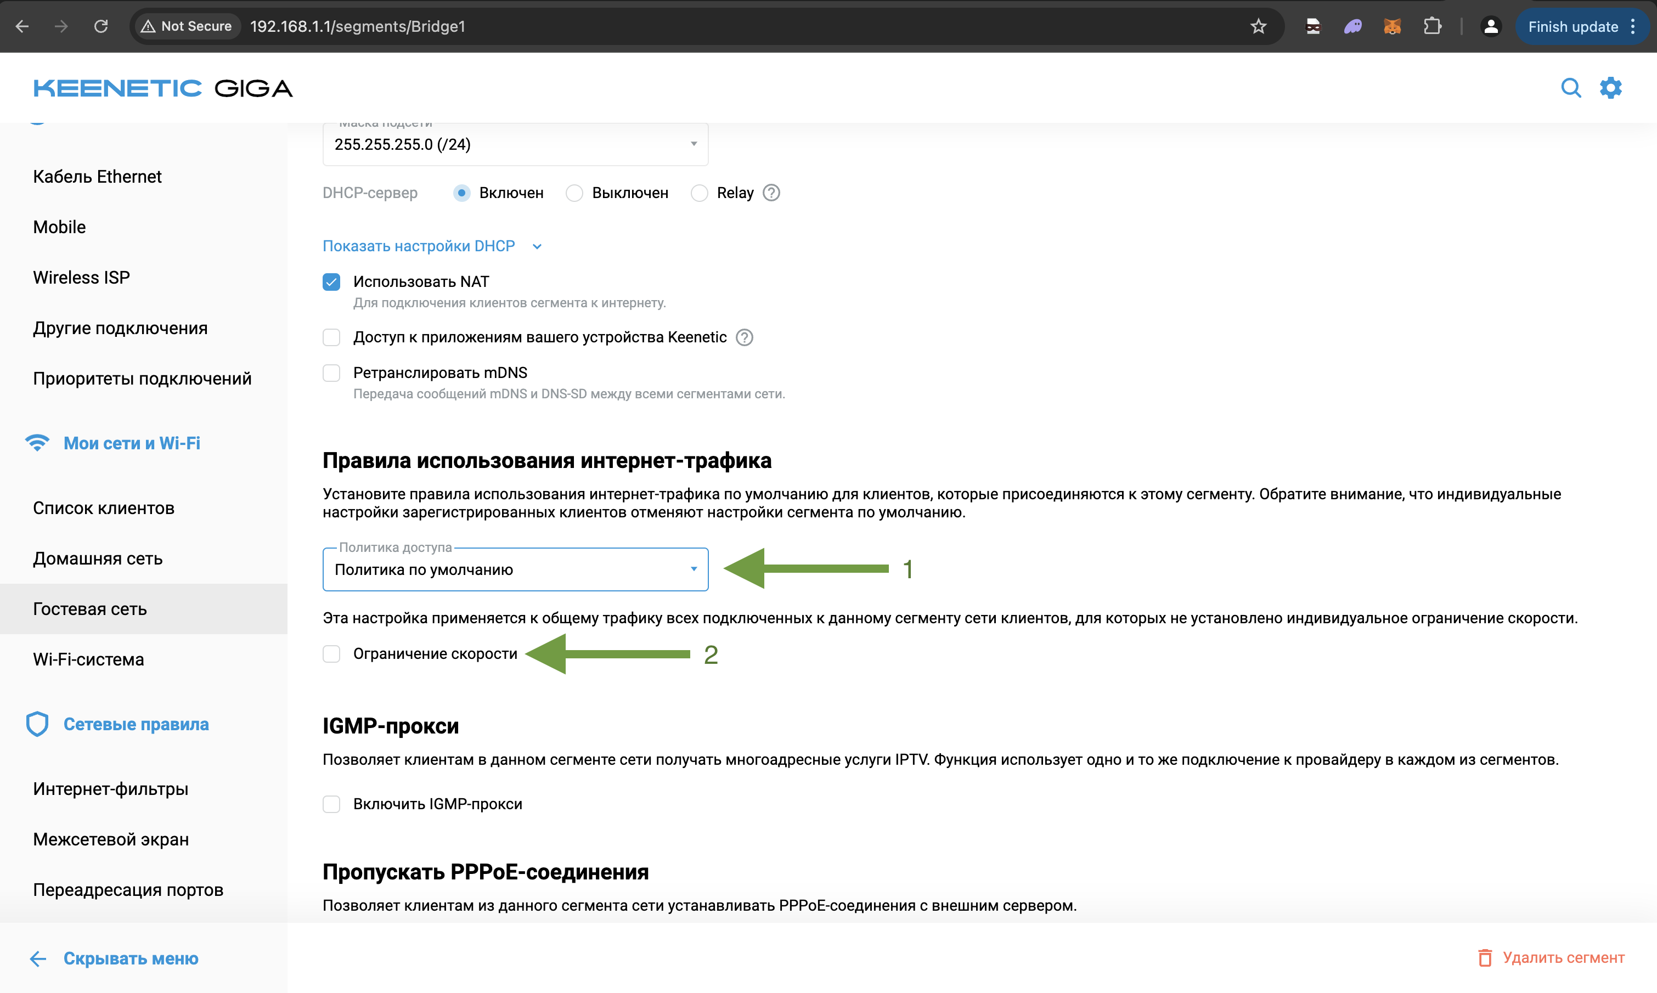Open router settings via the gear icon
This screenshot has height=993, width=1657.
click(x=1610, y=88)
